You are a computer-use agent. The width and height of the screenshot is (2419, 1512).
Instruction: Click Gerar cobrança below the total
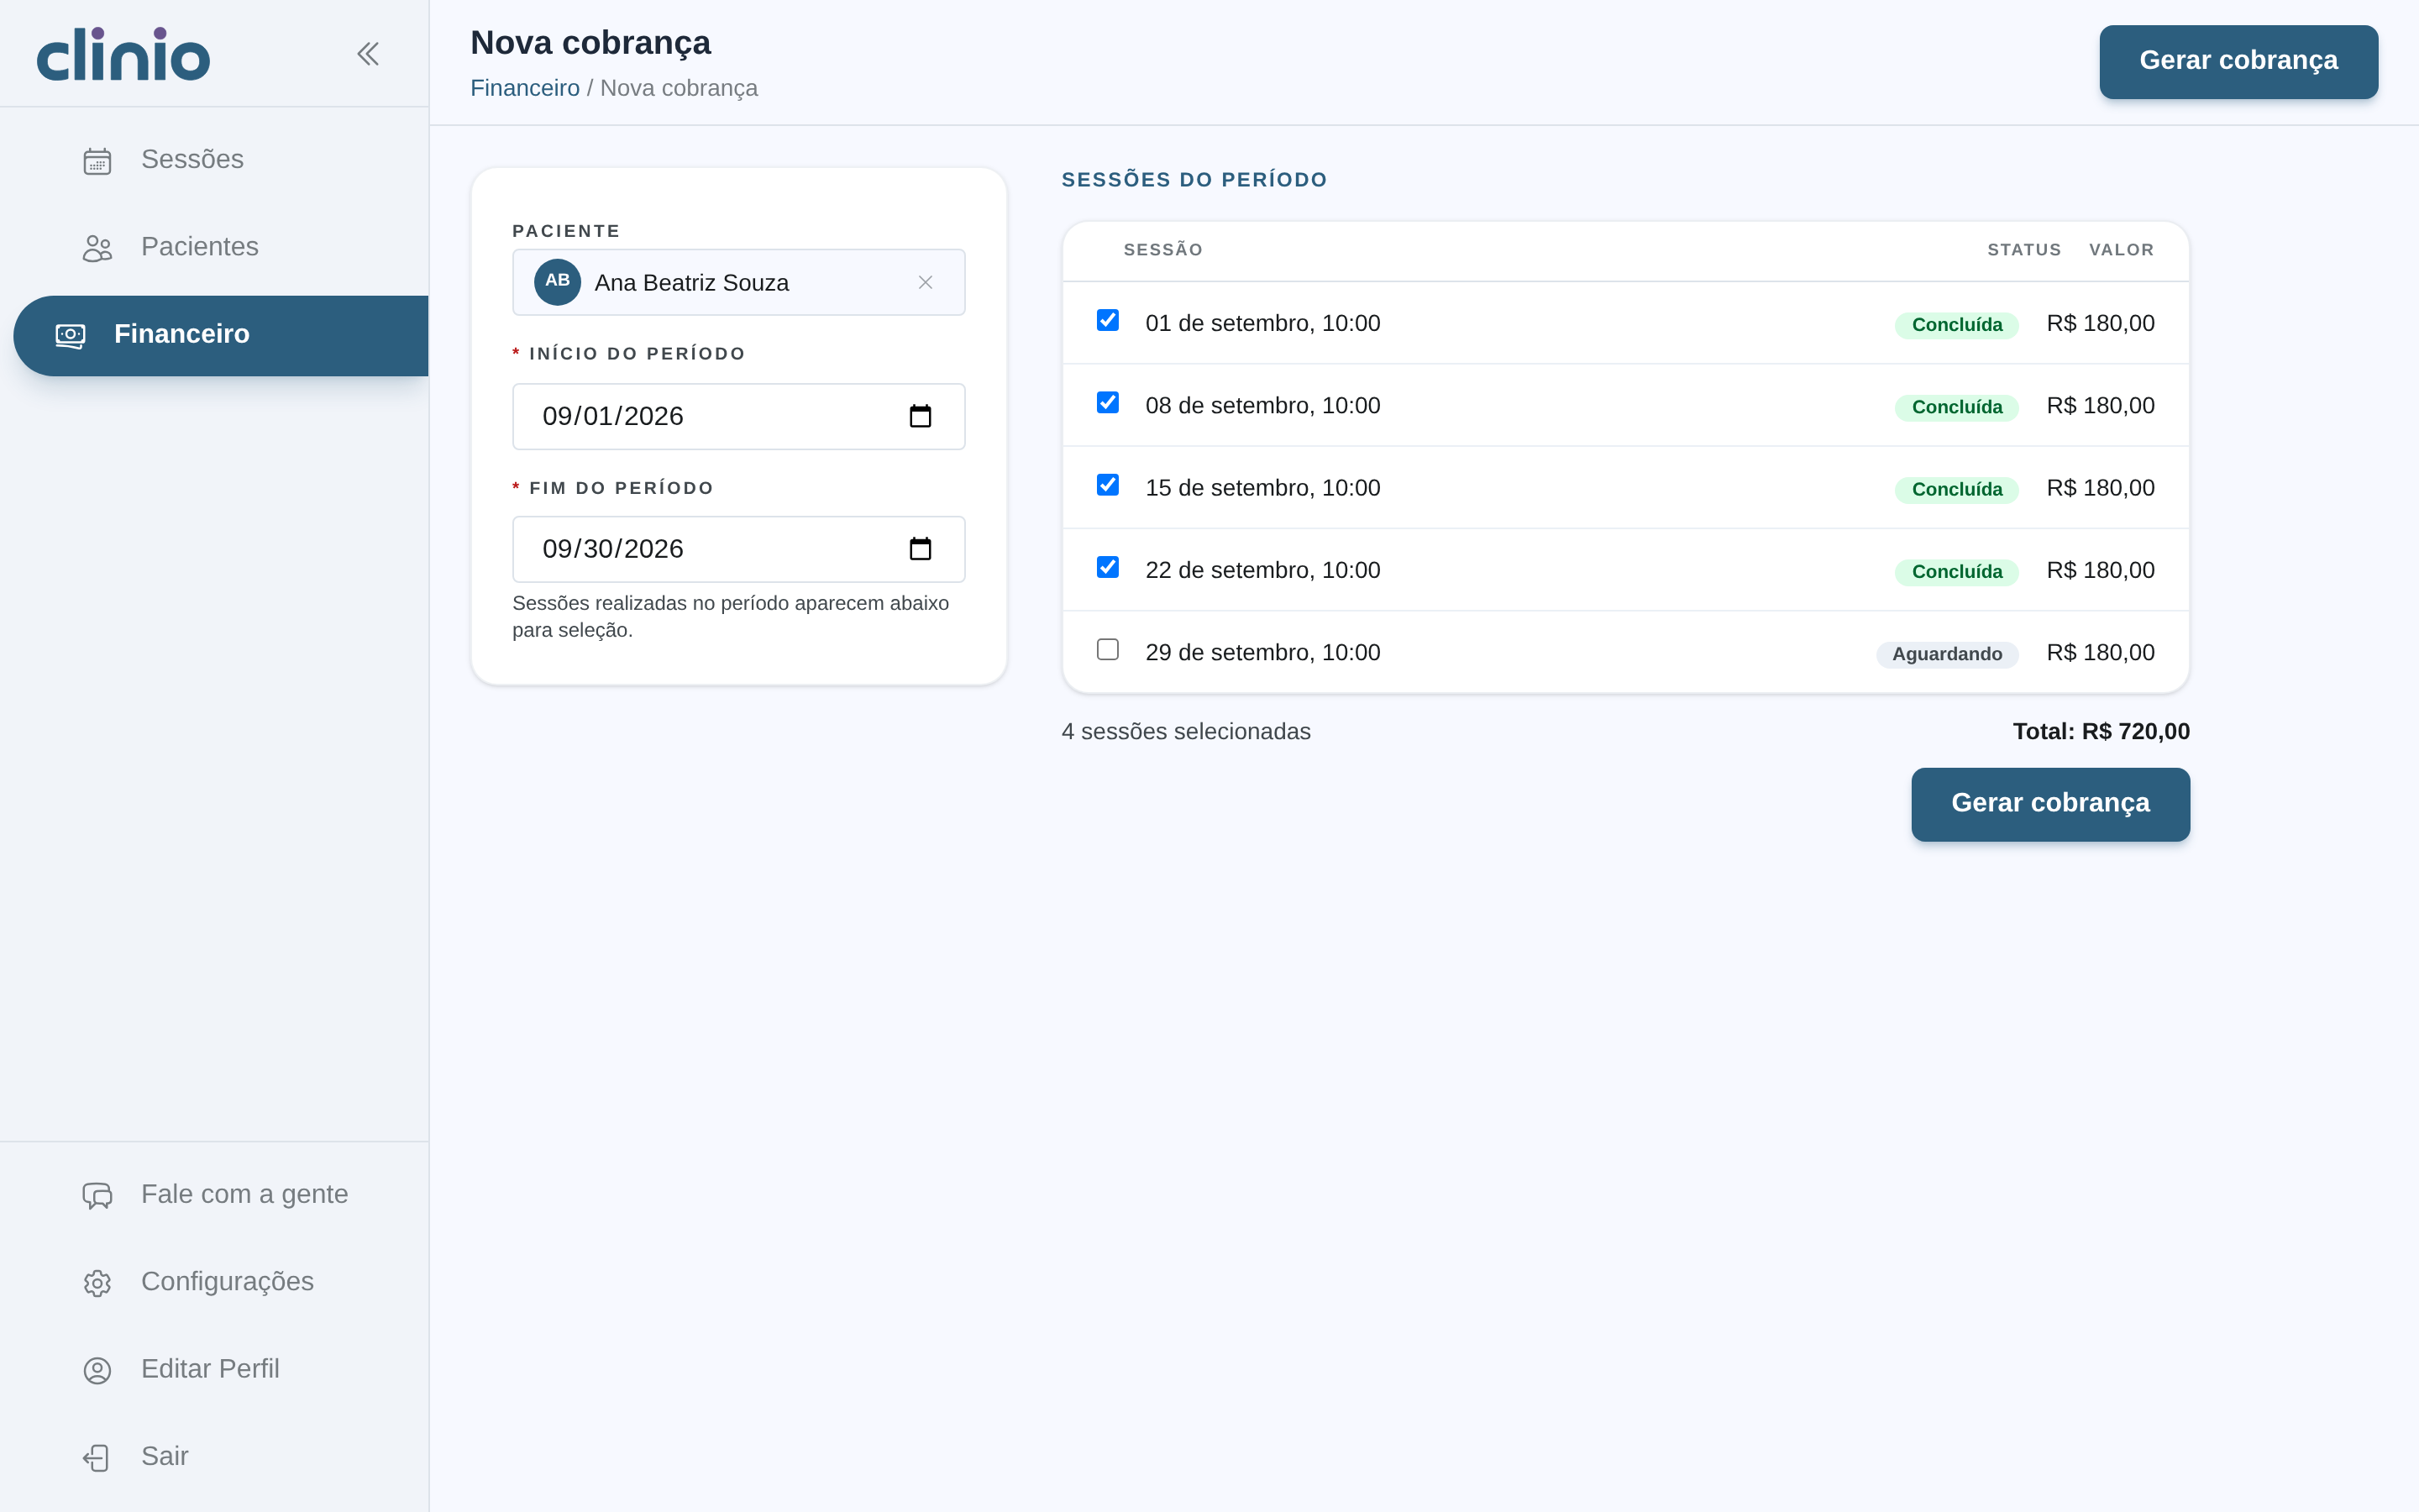point(2050,804)
